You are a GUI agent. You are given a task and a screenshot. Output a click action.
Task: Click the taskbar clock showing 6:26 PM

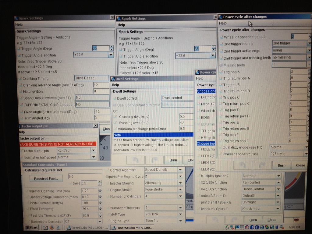click(x=294, y=227)
